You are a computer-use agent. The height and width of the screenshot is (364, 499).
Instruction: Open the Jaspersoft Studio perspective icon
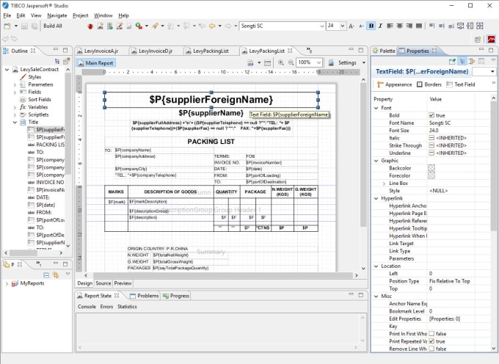click(x=492, y=40)
